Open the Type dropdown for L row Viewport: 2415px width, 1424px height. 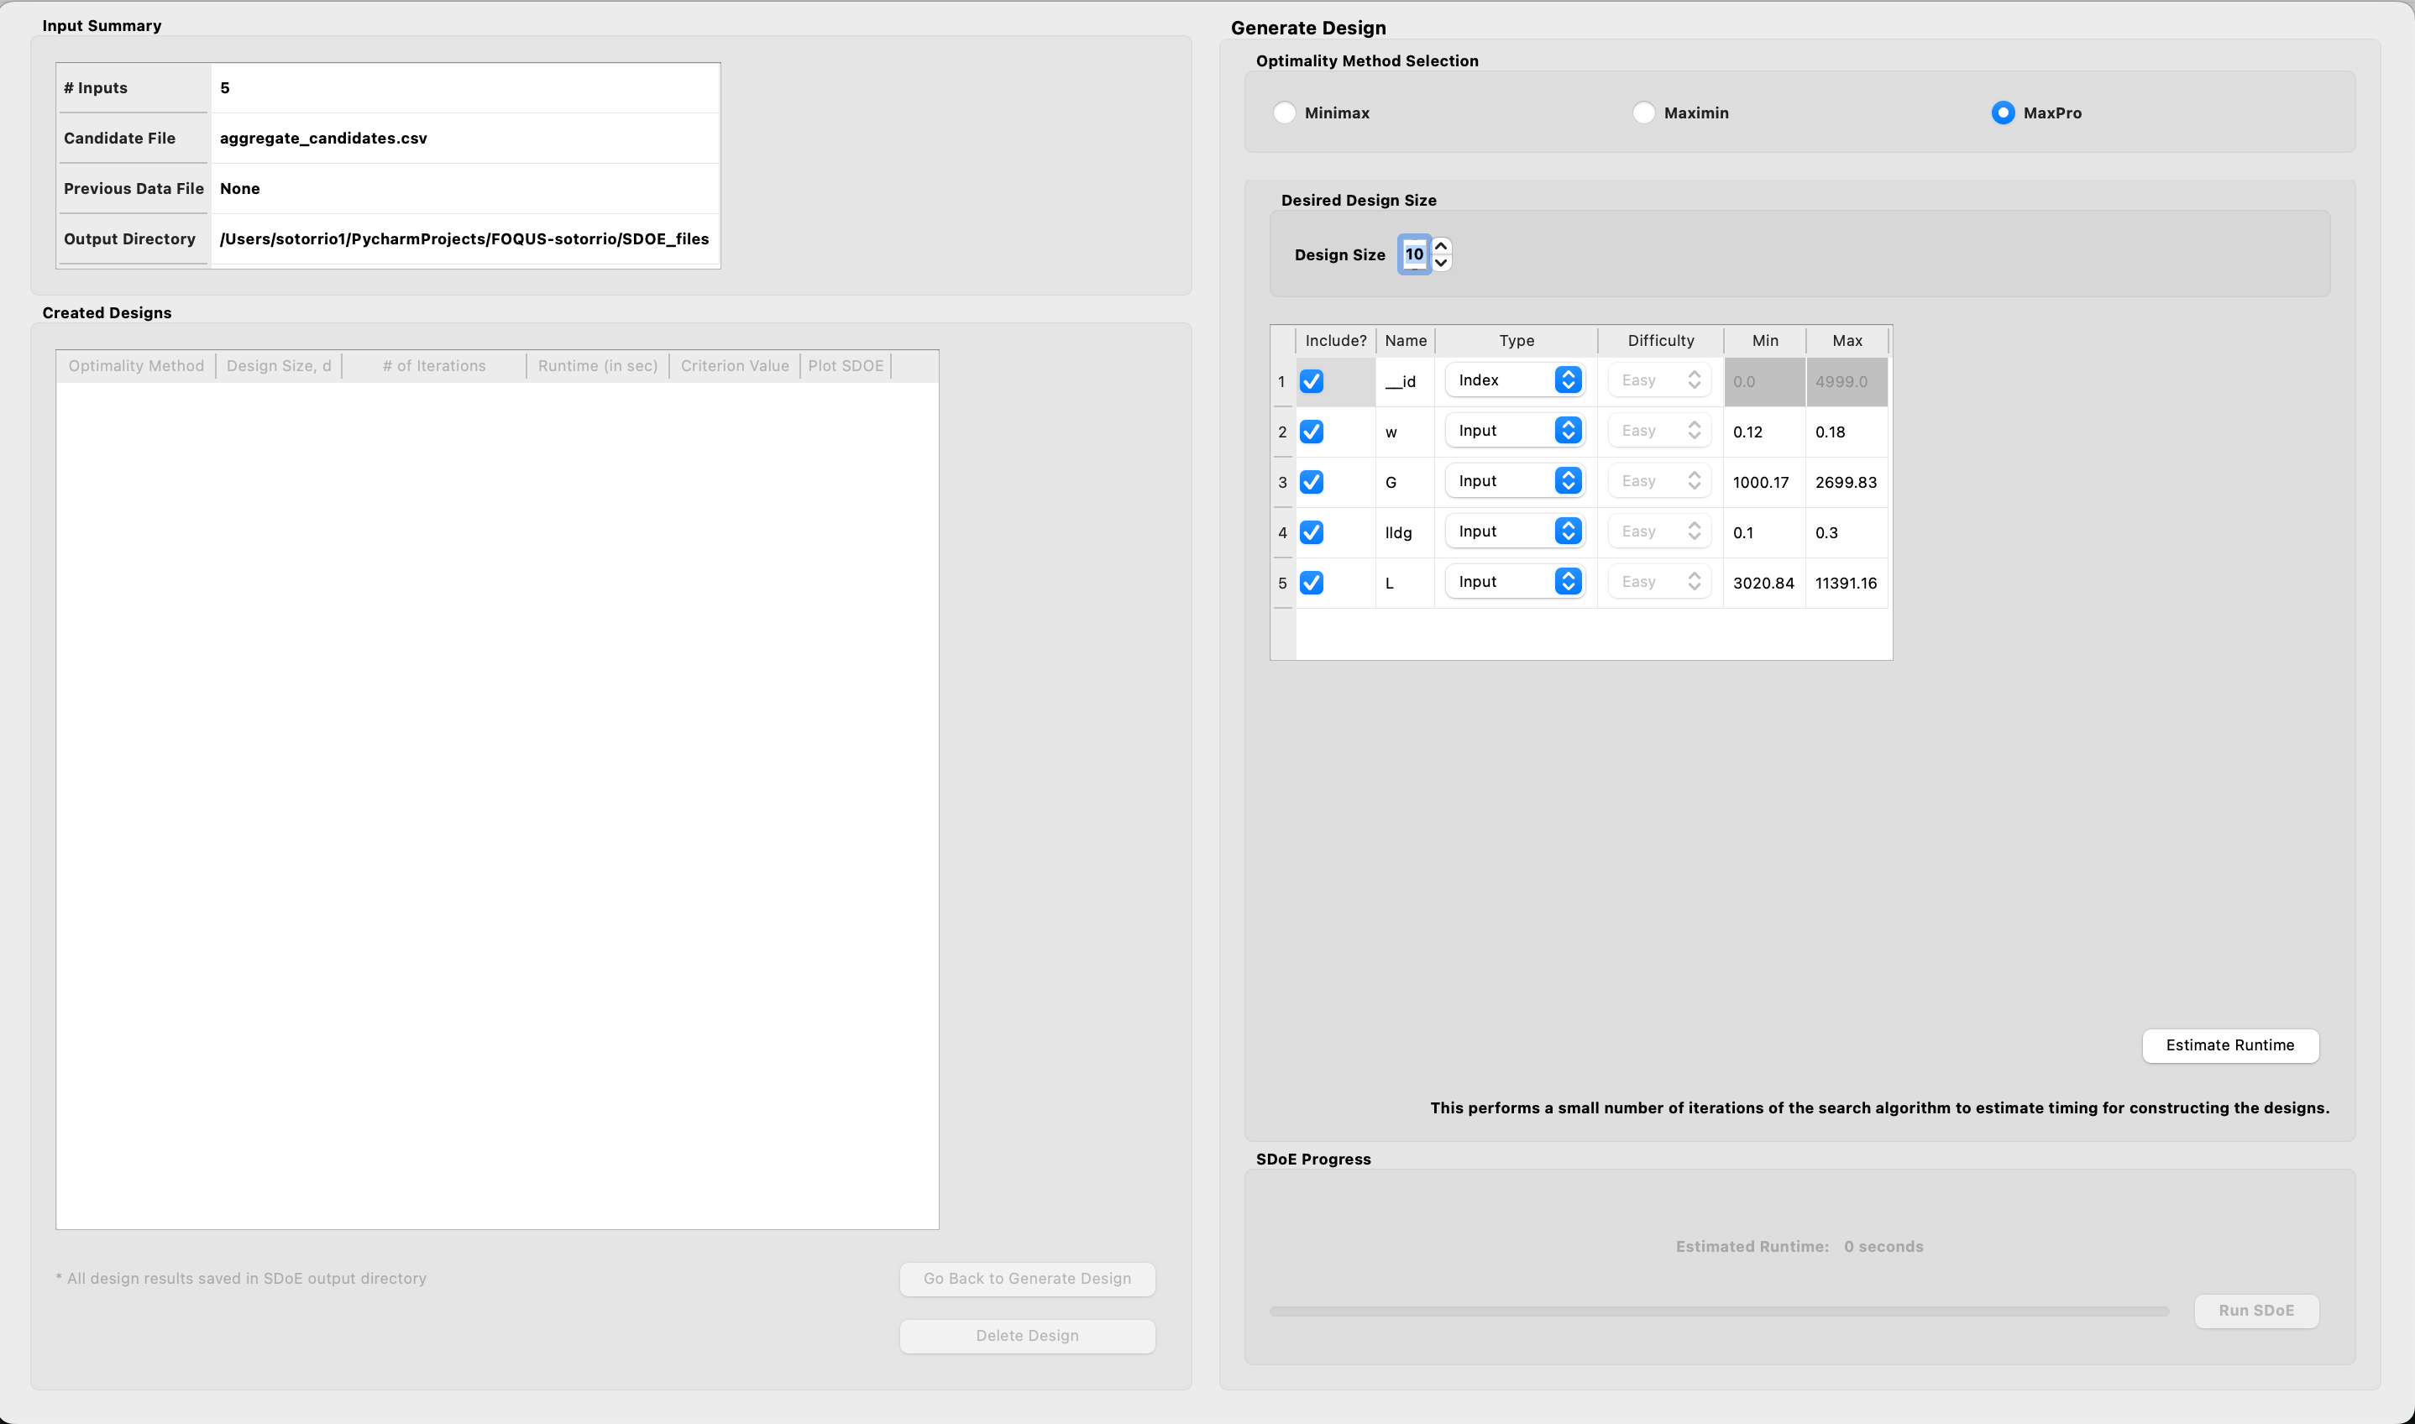(x=1514, y=583)
